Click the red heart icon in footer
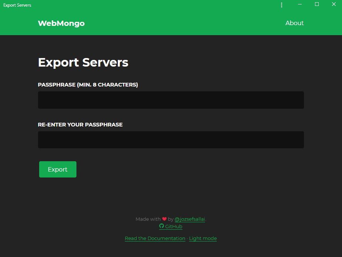Screen dimensions: 342x257 click(x=164, y=219)
